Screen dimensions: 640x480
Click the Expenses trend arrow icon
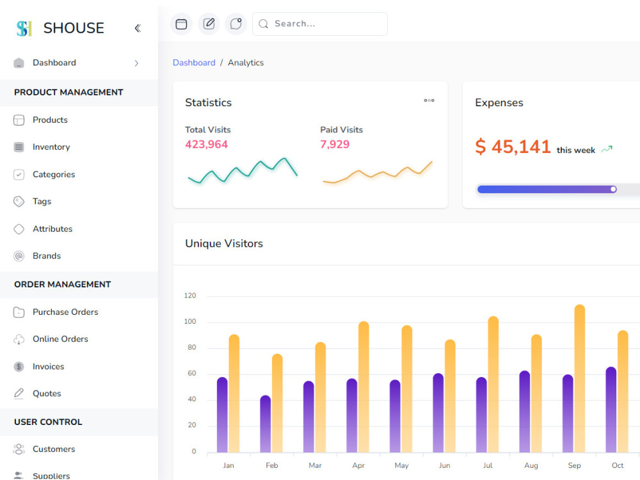pyautogui.click(x=607, y=149)
